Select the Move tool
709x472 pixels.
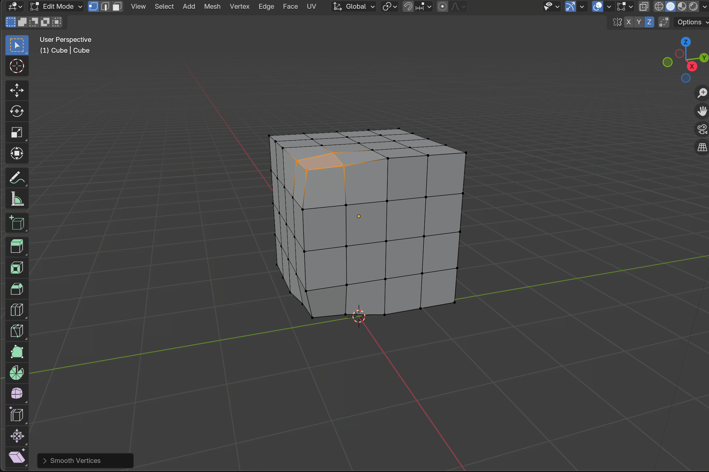17,90
